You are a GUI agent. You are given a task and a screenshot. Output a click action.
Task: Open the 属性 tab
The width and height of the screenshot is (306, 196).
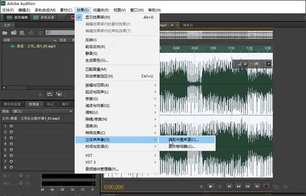click(65, 104)
